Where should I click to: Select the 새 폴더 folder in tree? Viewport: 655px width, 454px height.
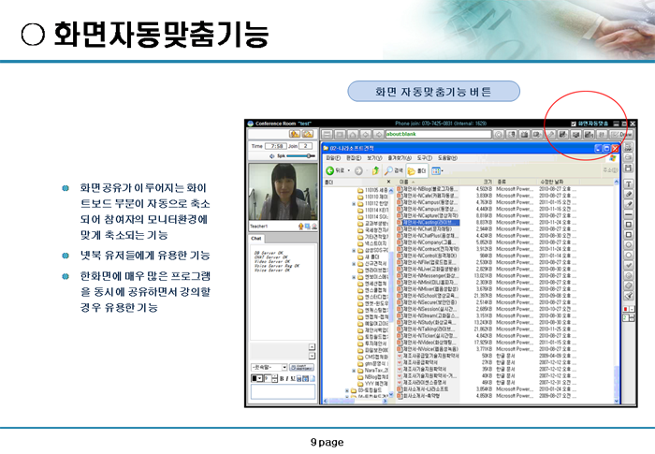click(x=369, y=256)
